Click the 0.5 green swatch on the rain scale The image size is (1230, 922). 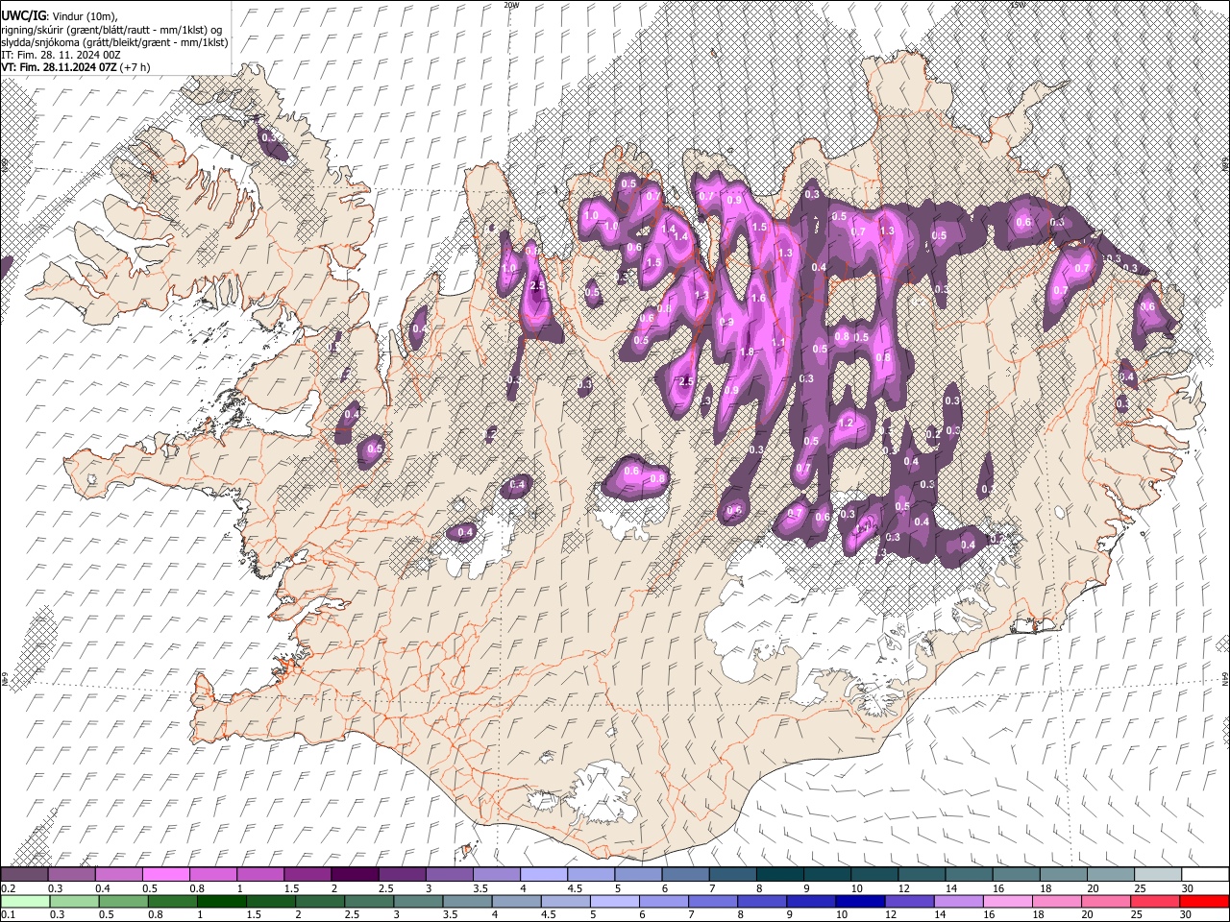[119, 901]
